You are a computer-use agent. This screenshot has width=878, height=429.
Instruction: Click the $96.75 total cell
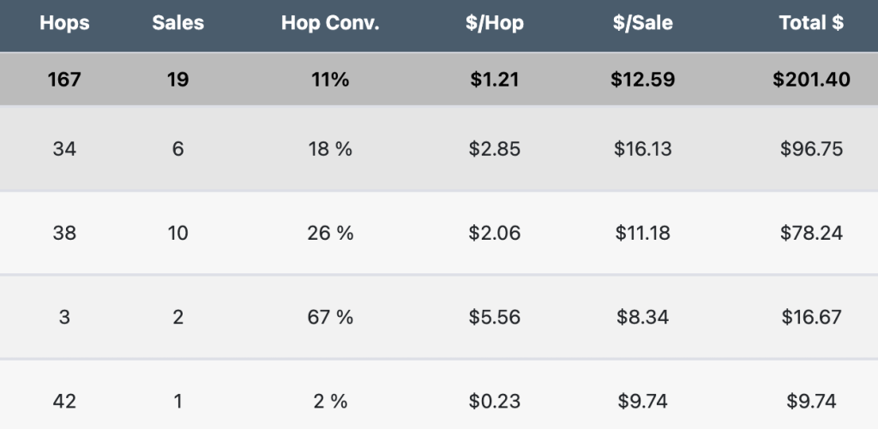pos(811,149)
